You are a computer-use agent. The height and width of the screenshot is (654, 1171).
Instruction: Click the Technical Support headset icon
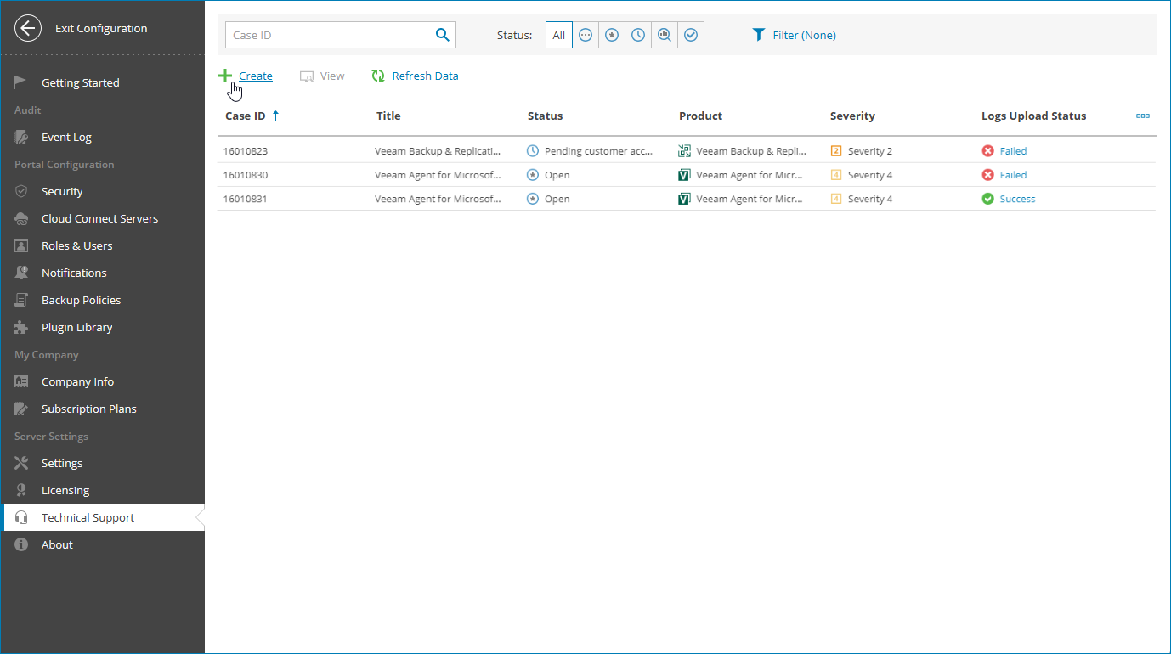[21, 517]
